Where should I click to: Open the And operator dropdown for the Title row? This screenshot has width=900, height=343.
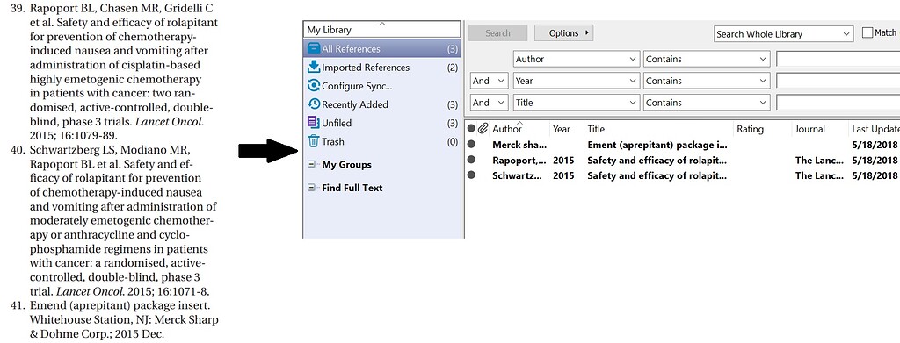[x=489, y=103]
